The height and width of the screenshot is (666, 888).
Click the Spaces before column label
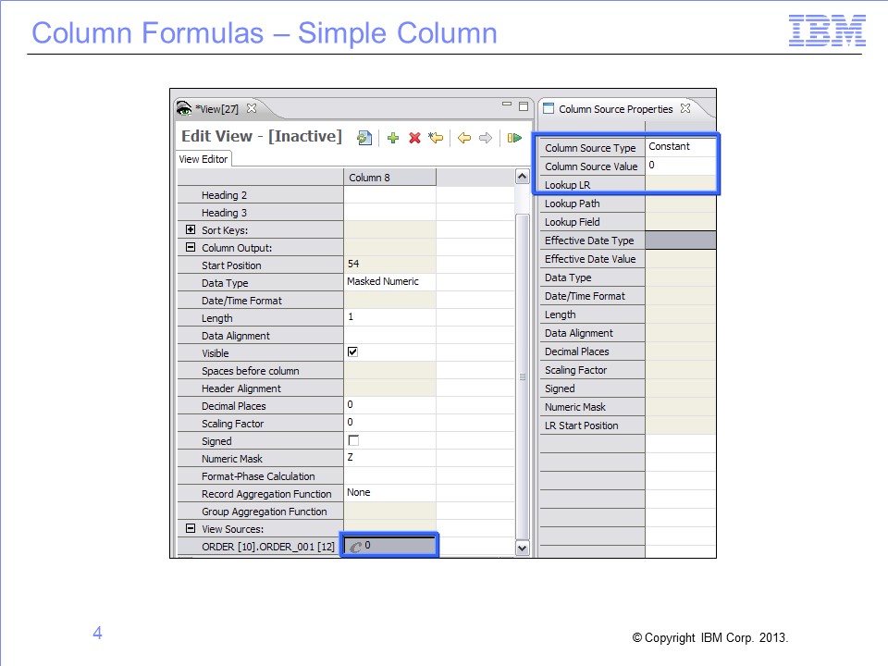251,371
